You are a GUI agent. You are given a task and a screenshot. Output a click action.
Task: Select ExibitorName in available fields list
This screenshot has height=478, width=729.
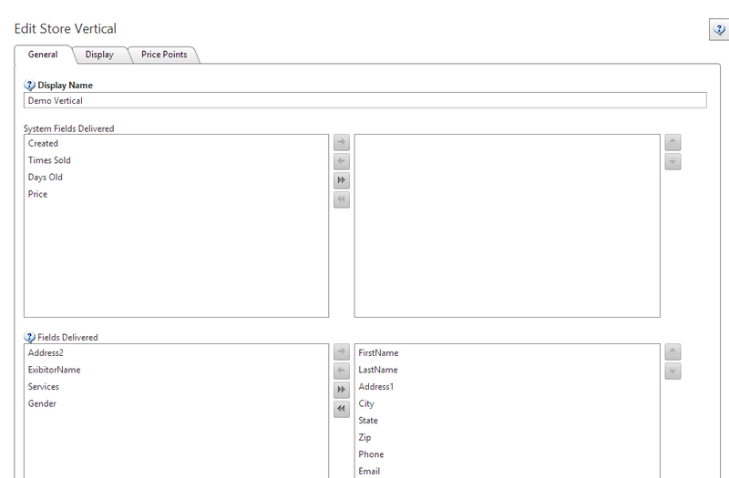click(55, 370)
